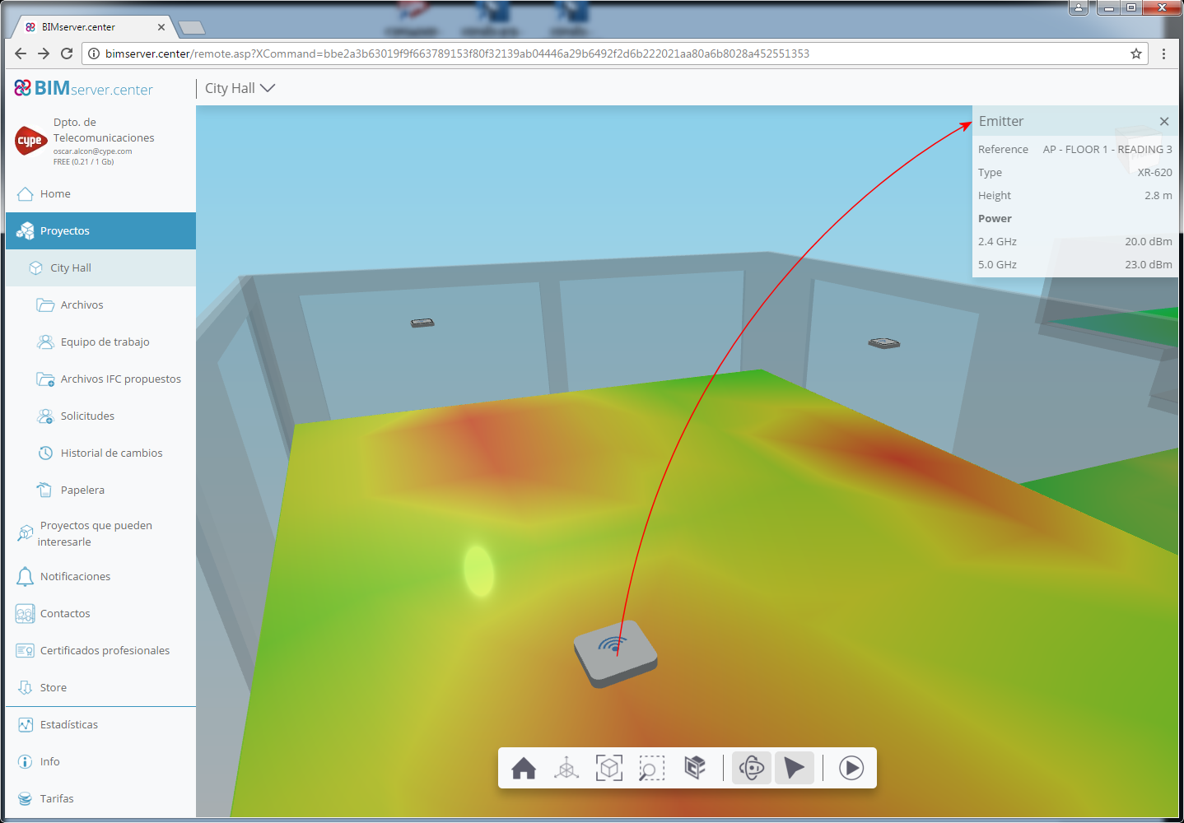This screenshot has width=1184, height=823.
Task: Click the Archivos IFC propuestos folder icon
Action: click(45, 379)
